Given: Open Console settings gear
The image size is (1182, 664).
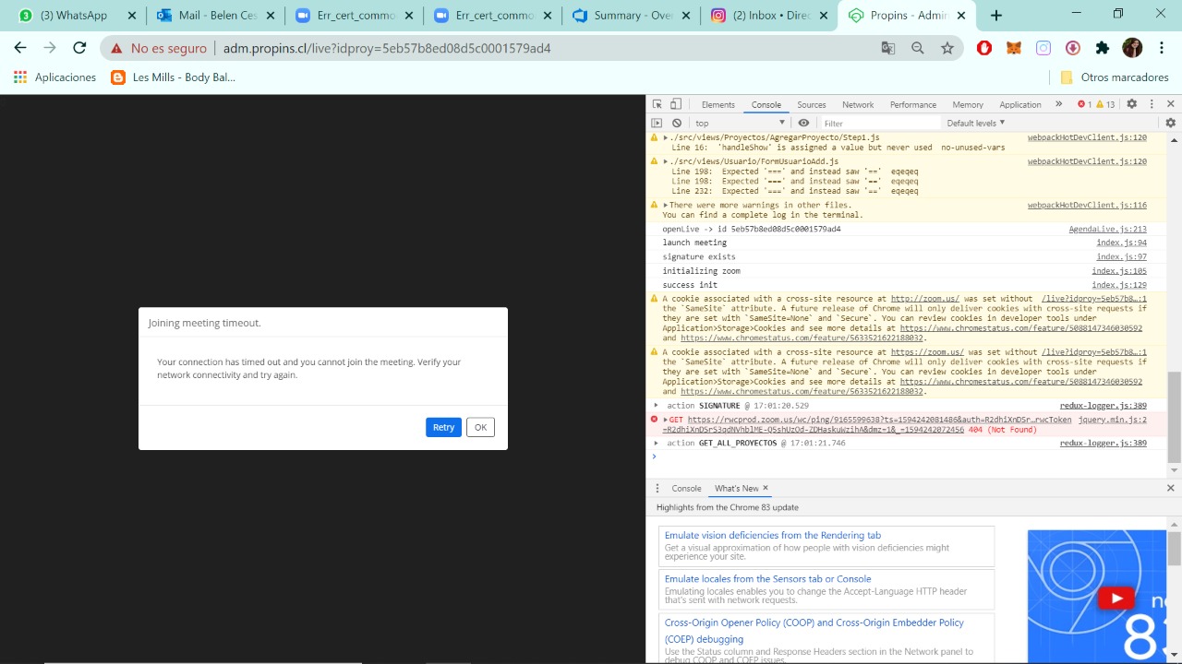Looking at the screenshot, I should click(1171, 123).
